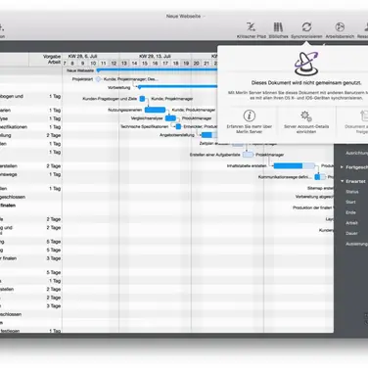Screen dimensions: 368x368
Task: Click day 13 in the timeline header
Action: click(124, 63)
